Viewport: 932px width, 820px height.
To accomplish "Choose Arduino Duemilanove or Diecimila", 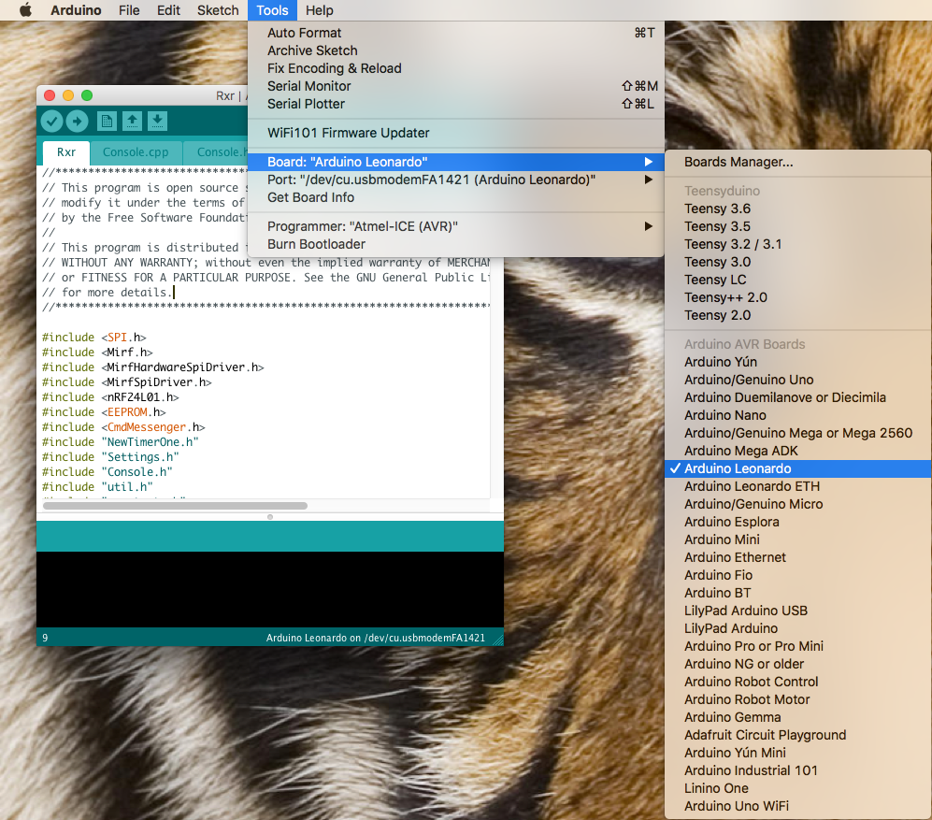I will [x=798, y=397].
